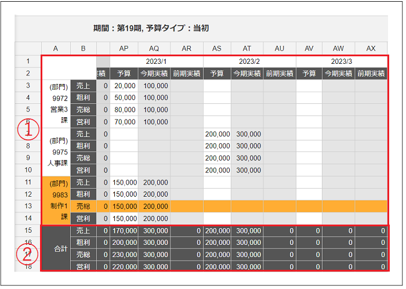Click 予算 header in column AP
Viewport: 406px width, 289px height.
(124, 74)
